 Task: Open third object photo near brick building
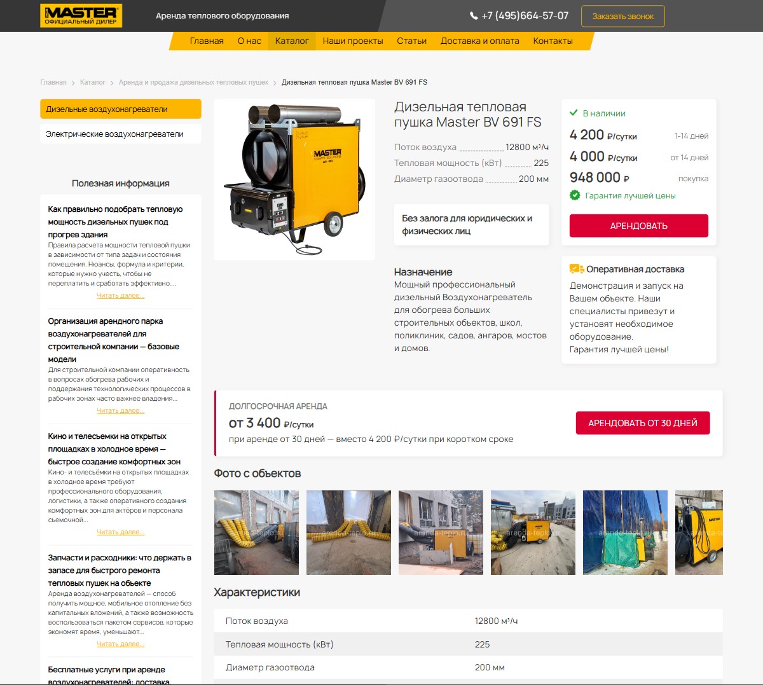[441, 532]
